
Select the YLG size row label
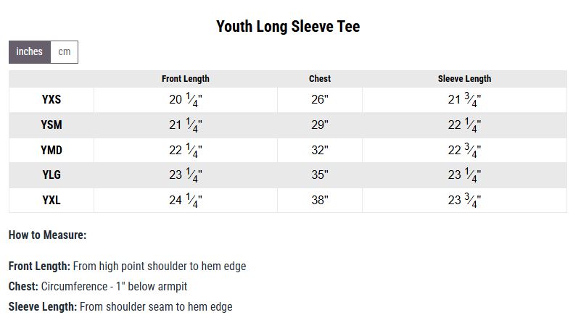[51, 175]
